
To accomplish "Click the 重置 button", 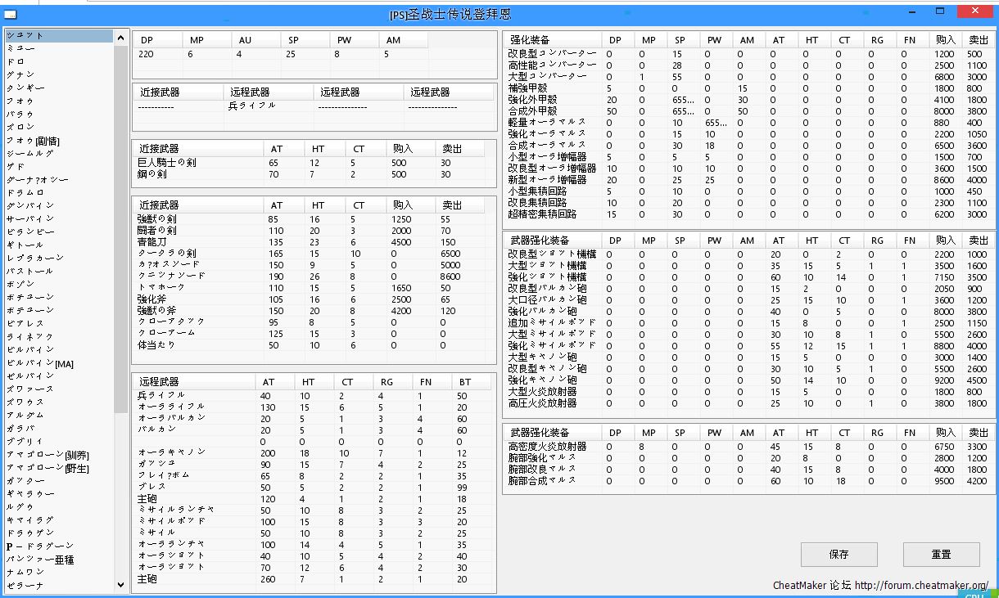I will coord(941,554).
